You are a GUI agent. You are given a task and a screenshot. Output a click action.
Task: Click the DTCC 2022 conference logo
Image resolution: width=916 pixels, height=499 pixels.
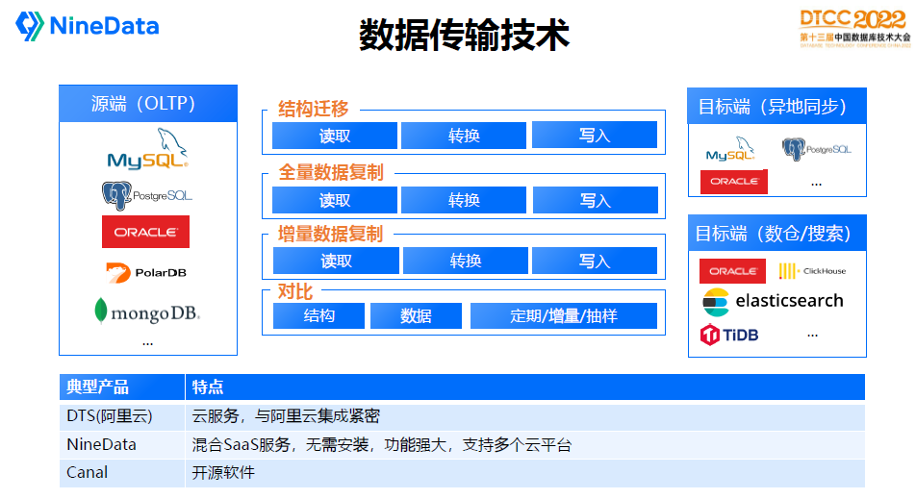coord(854,28)
